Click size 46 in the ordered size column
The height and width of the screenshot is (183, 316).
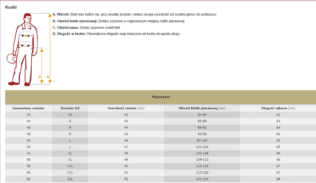[x=28, y=128]
